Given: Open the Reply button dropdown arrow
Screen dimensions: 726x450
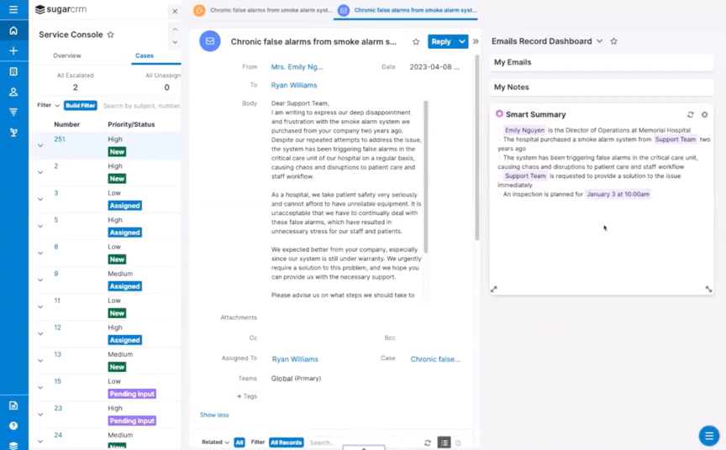Looking at the screenshot, I should (462, 42).
